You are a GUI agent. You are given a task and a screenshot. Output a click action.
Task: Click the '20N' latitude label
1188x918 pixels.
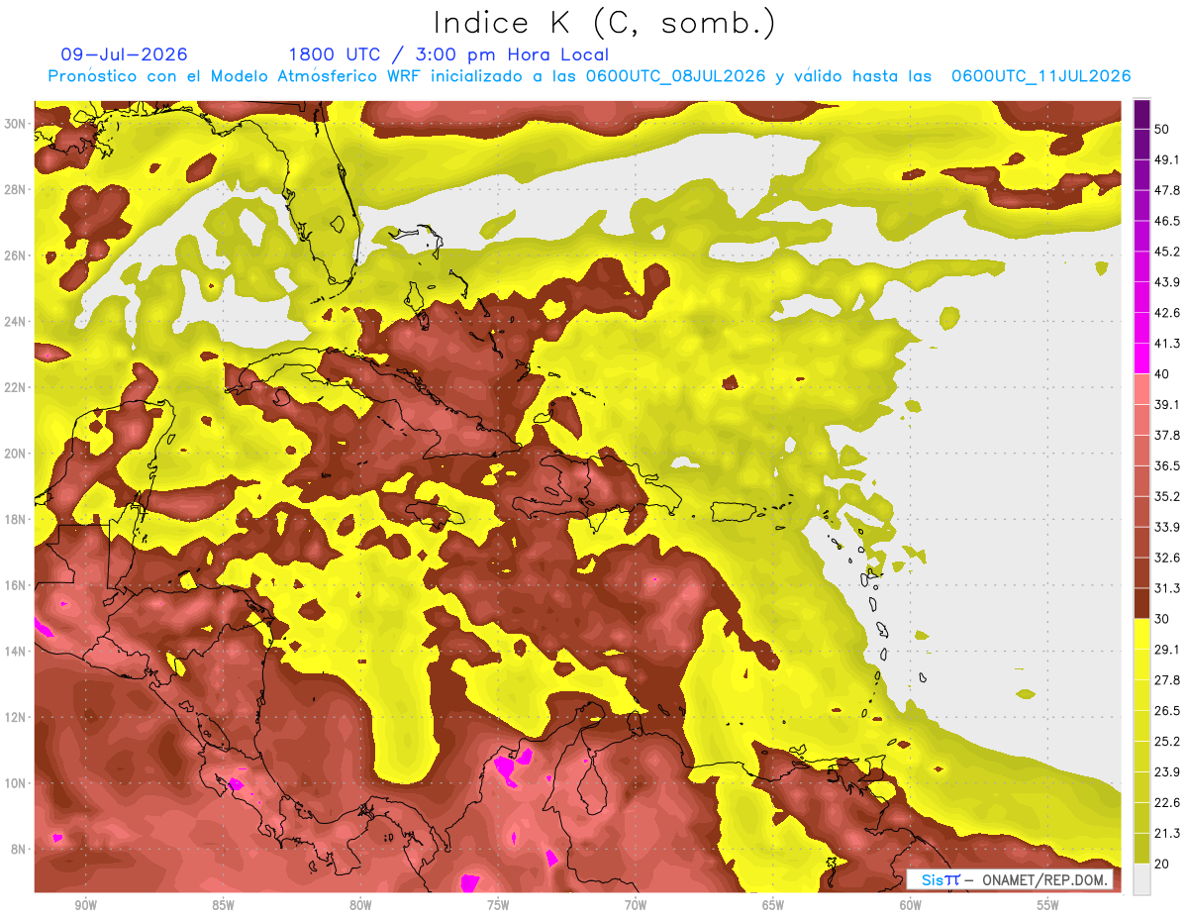(x=15, y=454)
